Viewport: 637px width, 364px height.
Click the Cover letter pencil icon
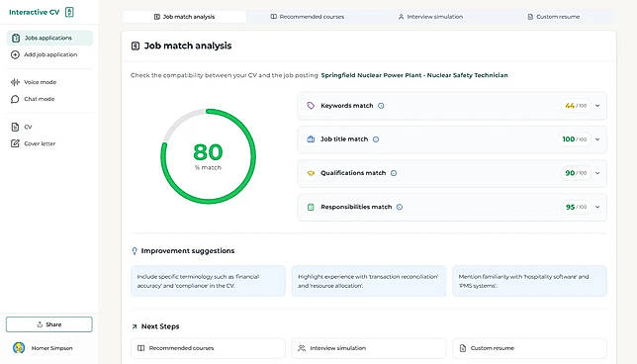(15, 143)
